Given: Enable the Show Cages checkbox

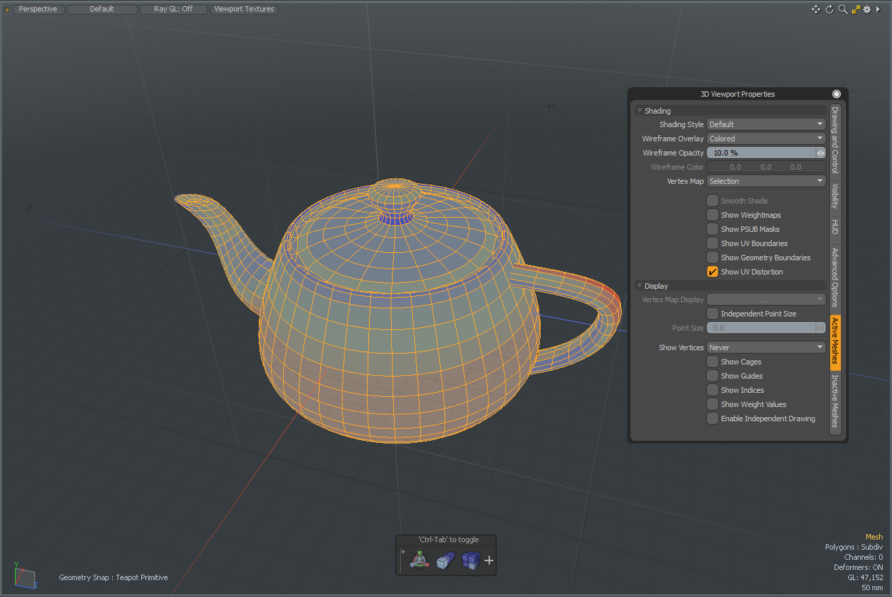Looking at the screenshot, I should (x=712, y=361).
